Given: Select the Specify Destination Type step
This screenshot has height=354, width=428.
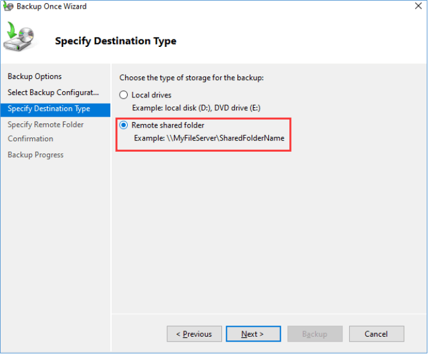Looking at the screenshot, I should [49, 109].
